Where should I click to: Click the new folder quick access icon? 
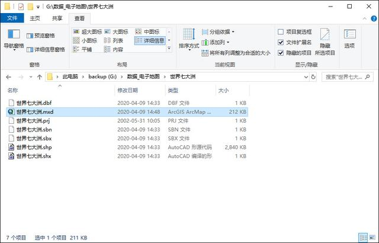pos(30,7)
